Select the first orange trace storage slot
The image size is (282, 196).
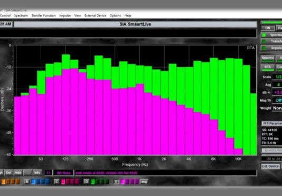[3, 182]
